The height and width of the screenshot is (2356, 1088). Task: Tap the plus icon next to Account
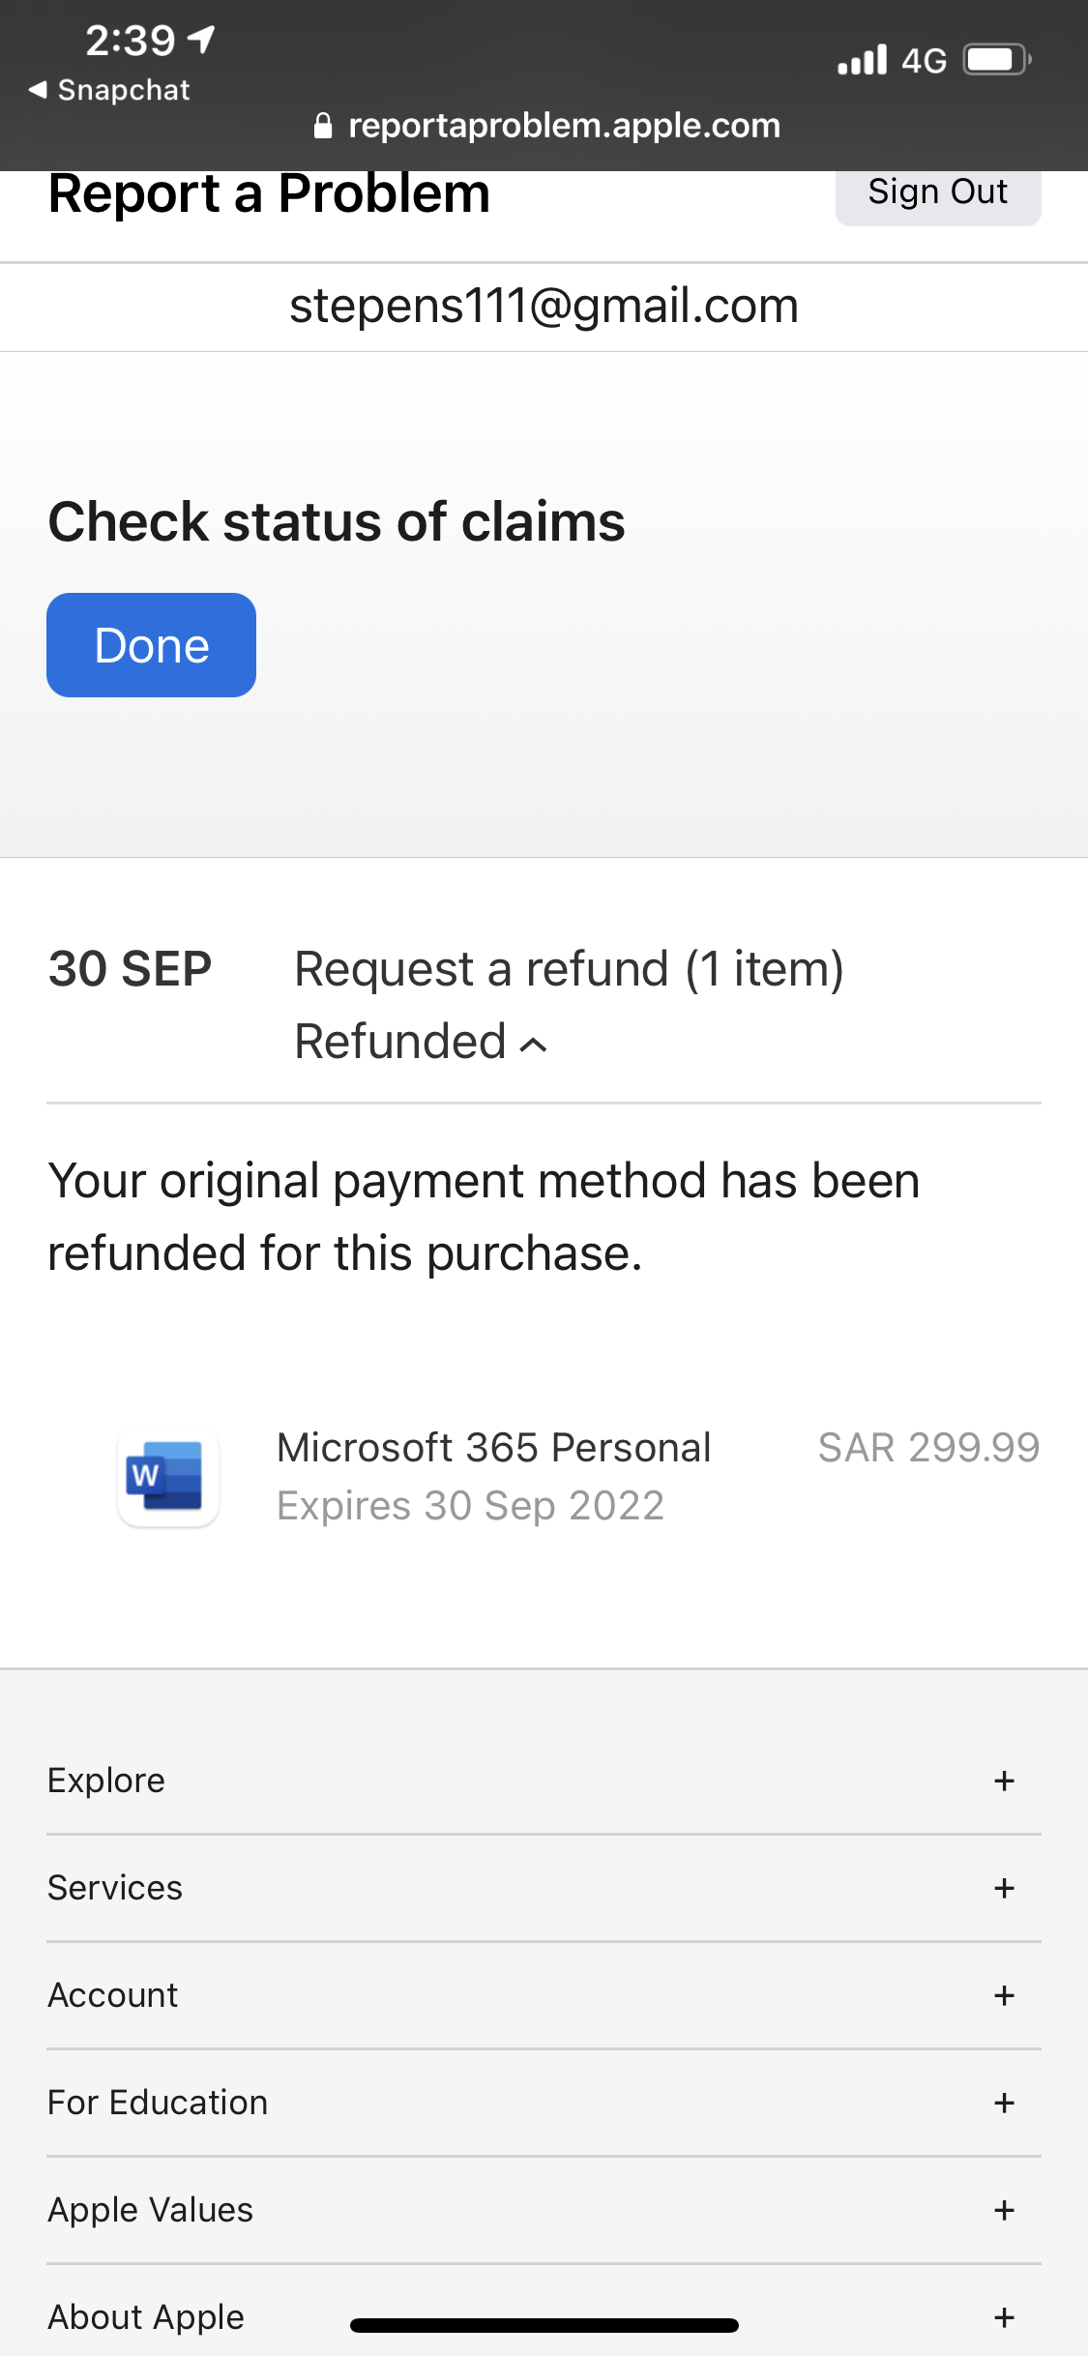[1004, 1995]
